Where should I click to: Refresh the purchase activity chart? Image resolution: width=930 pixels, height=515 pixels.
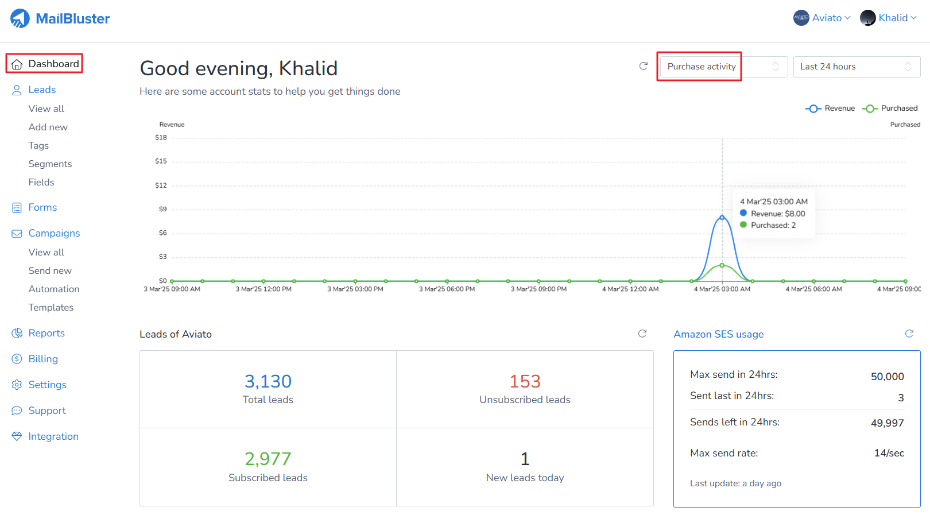644,66
